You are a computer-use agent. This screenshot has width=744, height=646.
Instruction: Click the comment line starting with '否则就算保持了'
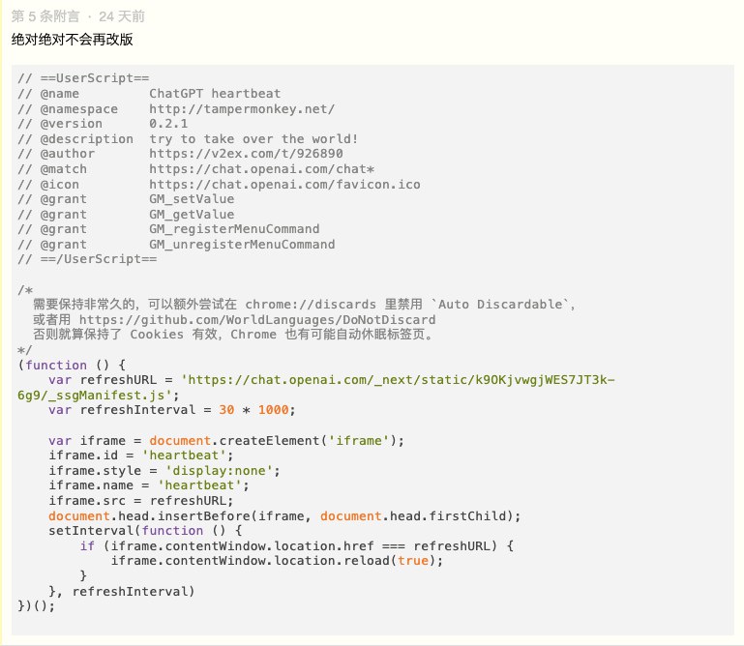(x=233, y=335)
